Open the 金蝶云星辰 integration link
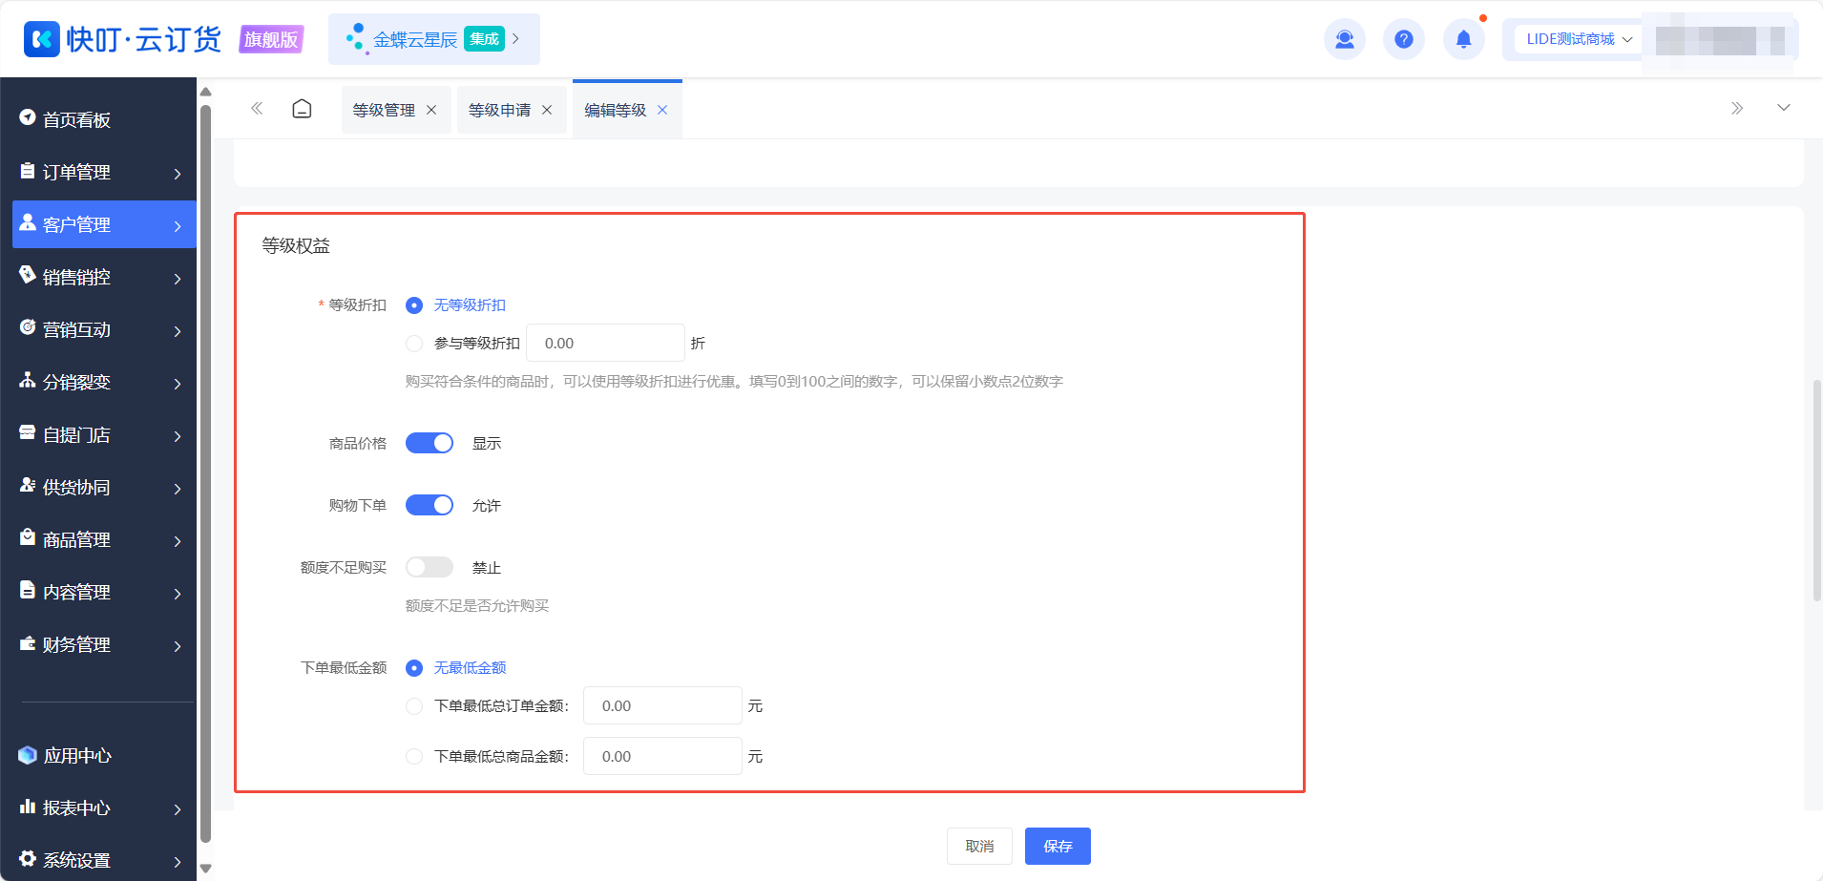 (434, 39)
